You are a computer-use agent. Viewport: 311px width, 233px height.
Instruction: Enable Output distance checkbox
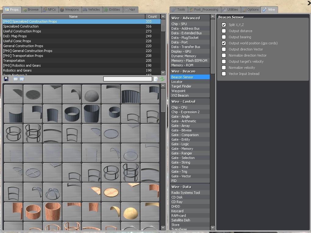click(224, 31)
